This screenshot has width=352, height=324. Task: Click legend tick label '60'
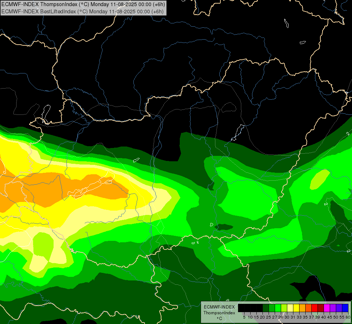pyautogui.click(x=348, y=317)
